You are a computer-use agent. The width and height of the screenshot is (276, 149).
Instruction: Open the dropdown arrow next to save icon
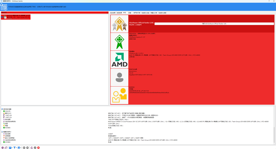12,148
